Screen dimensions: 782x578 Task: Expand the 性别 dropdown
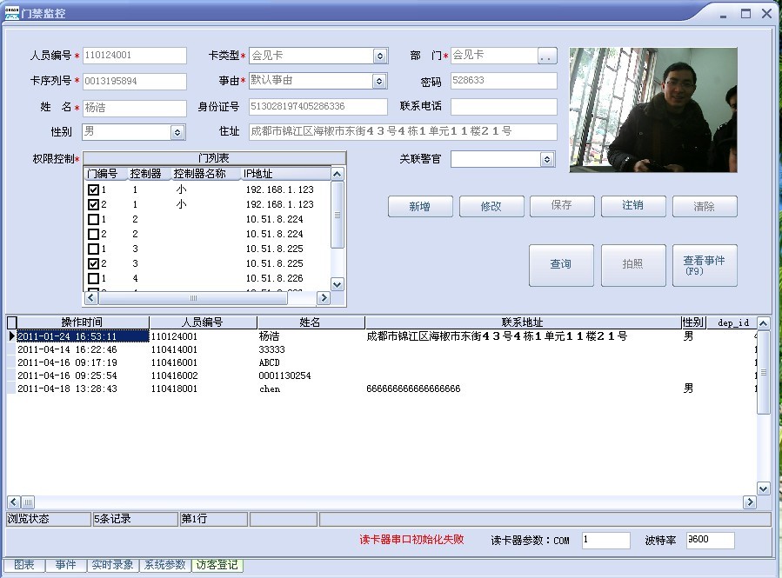pyautogui.click(x=178, y=132)
